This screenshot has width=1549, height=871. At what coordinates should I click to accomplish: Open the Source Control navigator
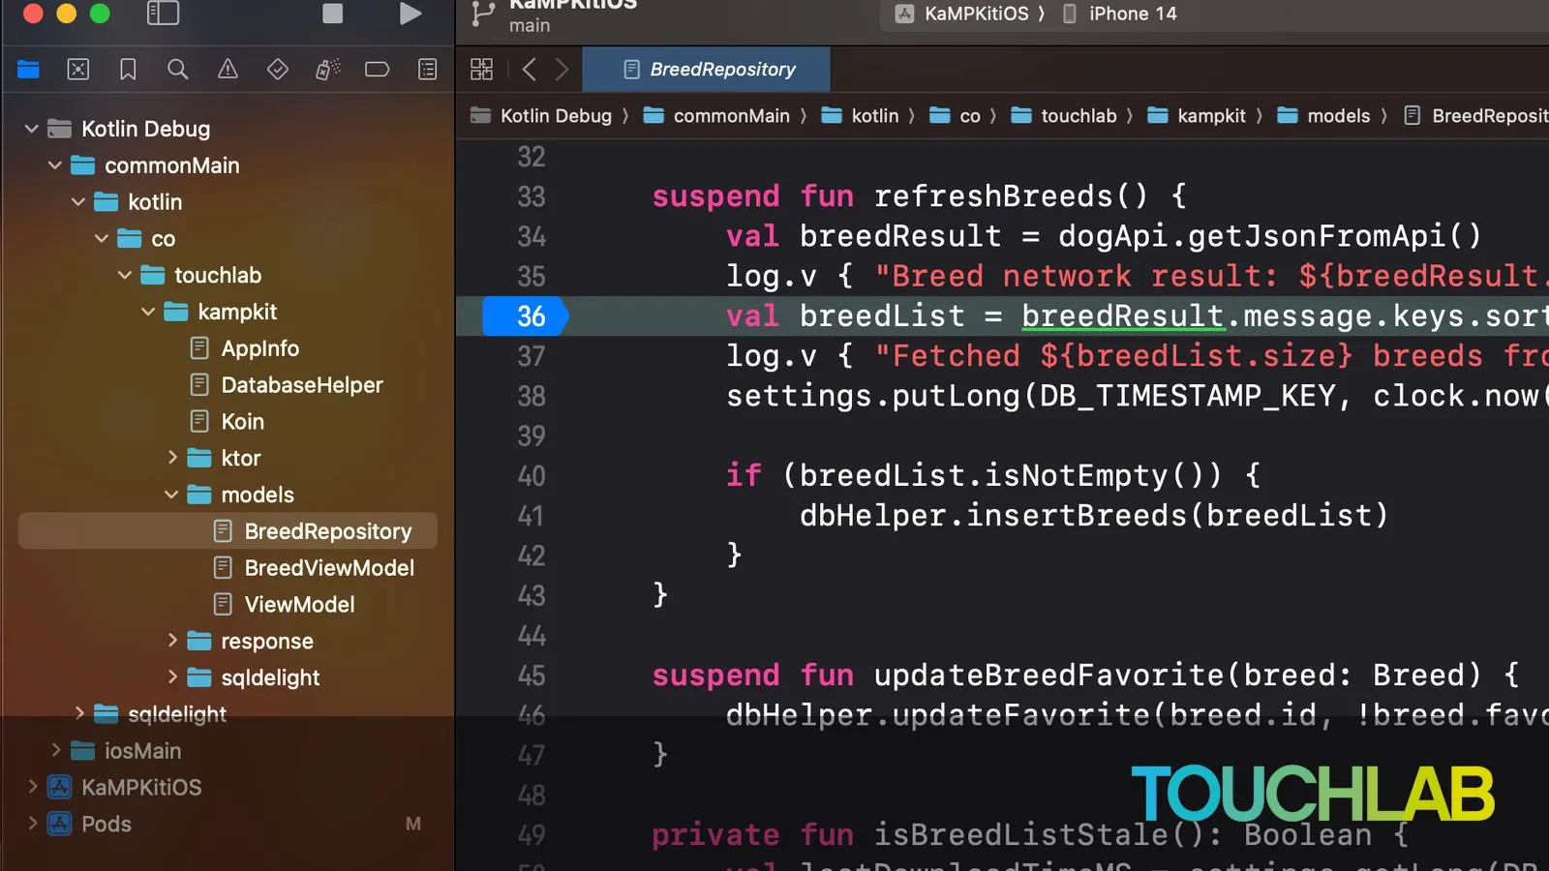click(78, 70)
